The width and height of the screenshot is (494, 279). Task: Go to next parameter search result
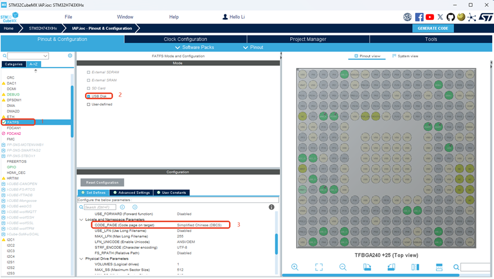click(135, 207)
